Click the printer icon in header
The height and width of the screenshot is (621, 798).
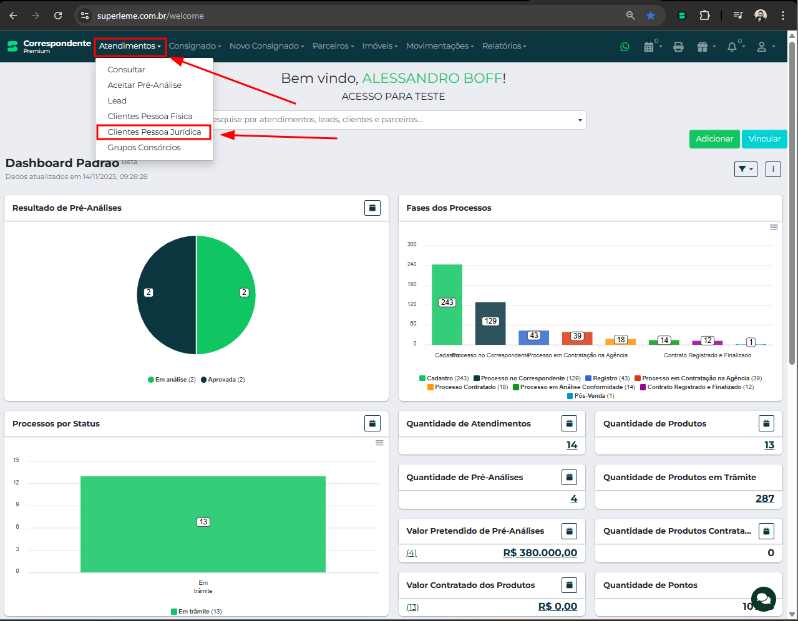click(x=678, y=47)
